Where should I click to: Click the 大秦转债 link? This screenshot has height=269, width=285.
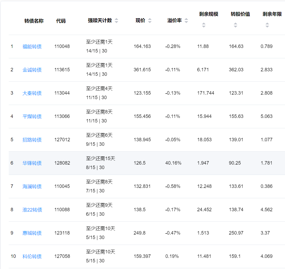32,93
